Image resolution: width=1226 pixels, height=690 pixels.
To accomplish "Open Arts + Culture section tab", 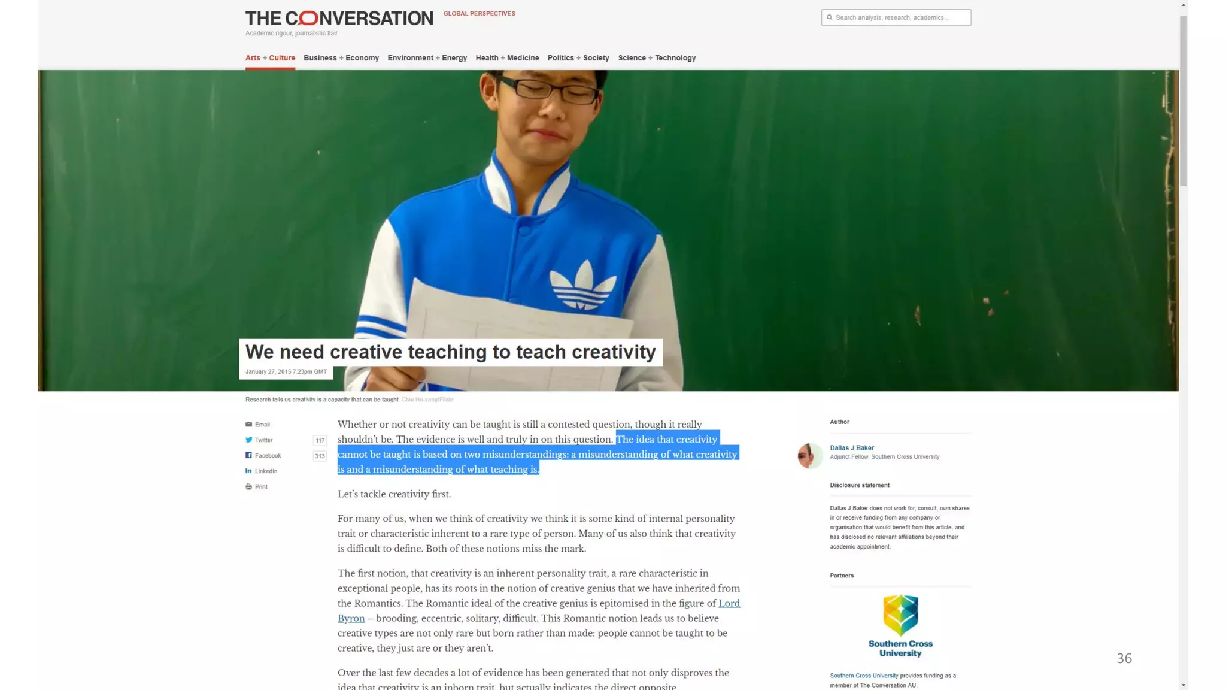I will [x=270, y=58].
